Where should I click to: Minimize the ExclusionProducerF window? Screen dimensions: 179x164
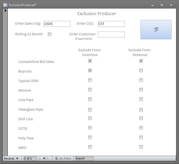coord(152,5)
